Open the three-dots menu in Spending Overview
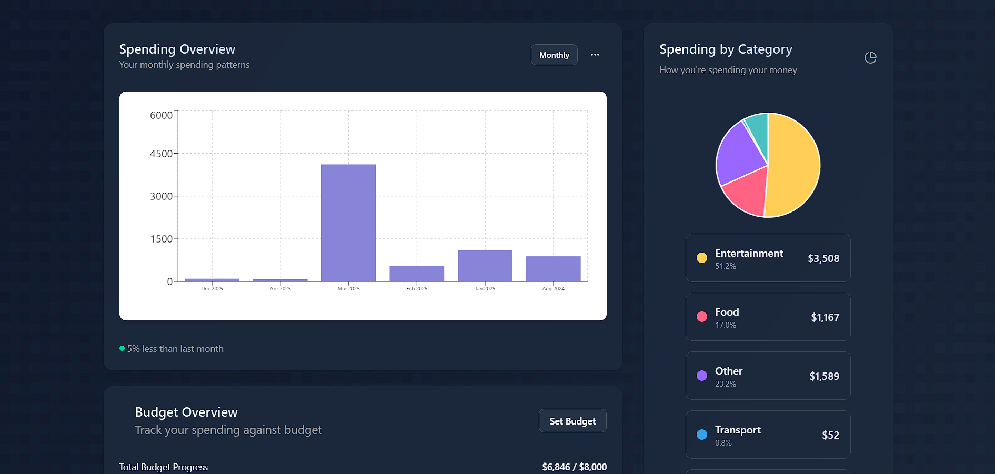The height and width of the screenshot is (474, 995). pyautogui.click(x=595, y=55)
